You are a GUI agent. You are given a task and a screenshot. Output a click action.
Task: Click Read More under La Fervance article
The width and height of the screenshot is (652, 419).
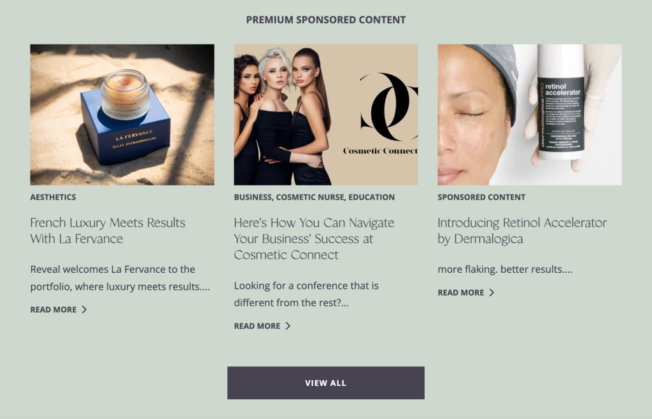53,310
